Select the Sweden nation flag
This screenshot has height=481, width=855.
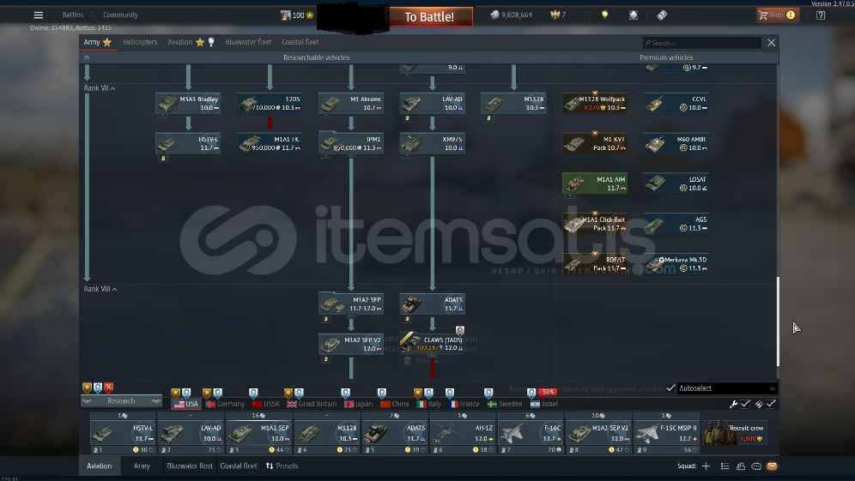tap(505, 404)
